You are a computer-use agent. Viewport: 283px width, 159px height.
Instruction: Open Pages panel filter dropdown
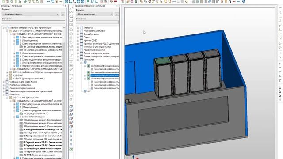[31, 14]
